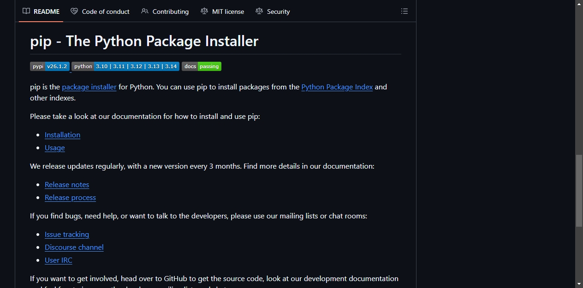Click the scrollbar down arrow
Screen dimensions: 583x288
pos(579,284)
